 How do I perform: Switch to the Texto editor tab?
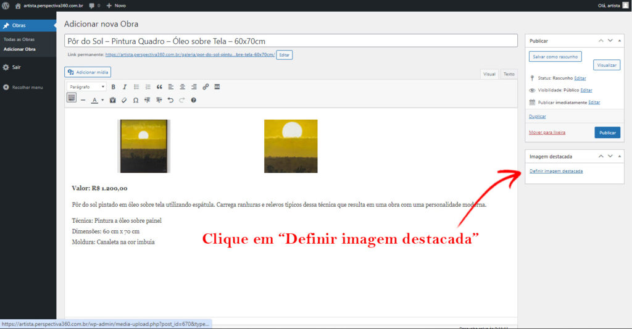(x=509, y=74)
